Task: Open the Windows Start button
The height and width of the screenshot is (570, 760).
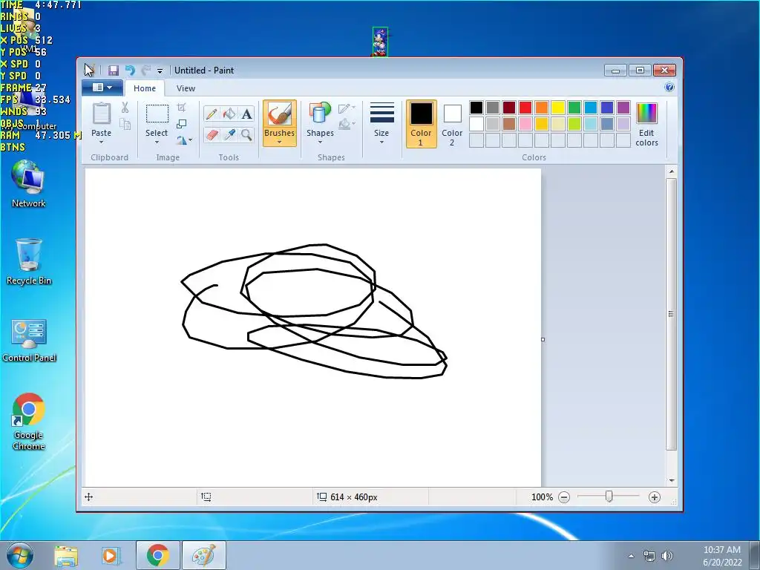Action: click(x=20, y=555)
